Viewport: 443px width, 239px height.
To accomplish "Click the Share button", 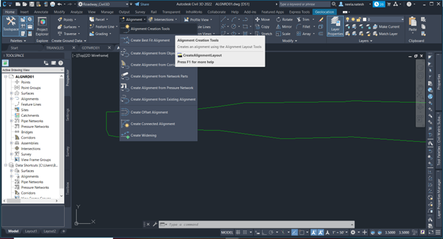I will pyautogui.click(x=142, y=4).
